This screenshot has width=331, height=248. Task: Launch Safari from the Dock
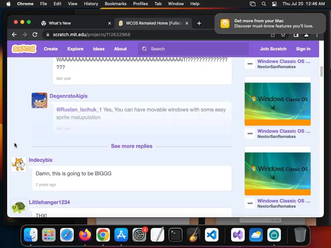point(67,235)
